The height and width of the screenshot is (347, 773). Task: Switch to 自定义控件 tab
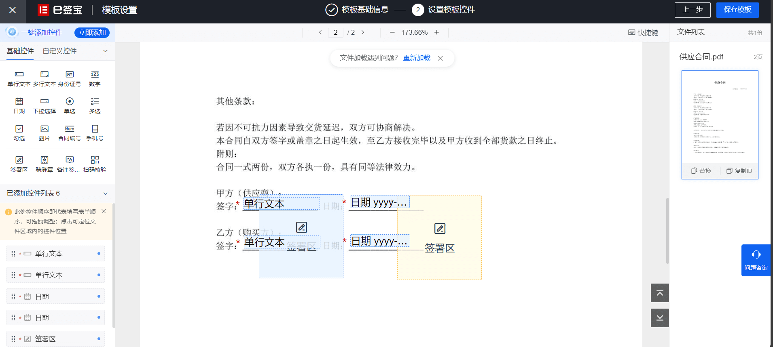(59, 51)
